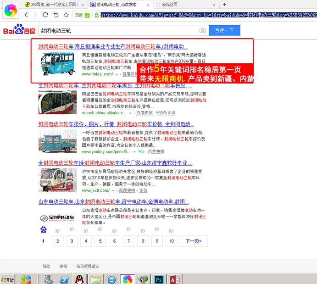The image size is (317, 284).
Task: Open the 550条评价 link
Action: click(x=166, y=113)
